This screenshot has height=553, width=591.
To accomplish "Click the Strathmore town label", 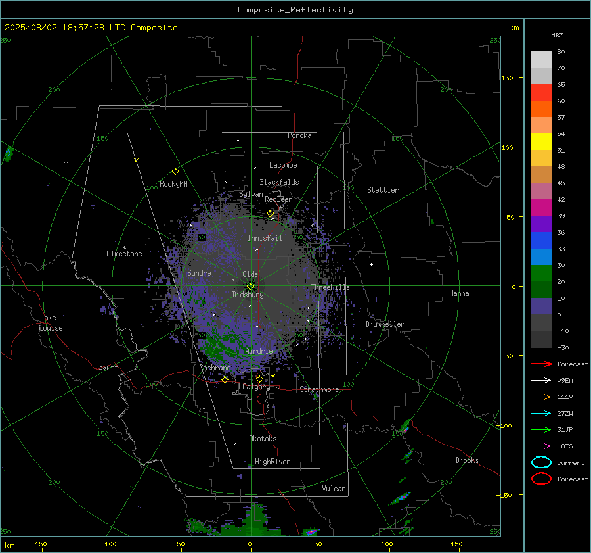I will click(319, 389).
